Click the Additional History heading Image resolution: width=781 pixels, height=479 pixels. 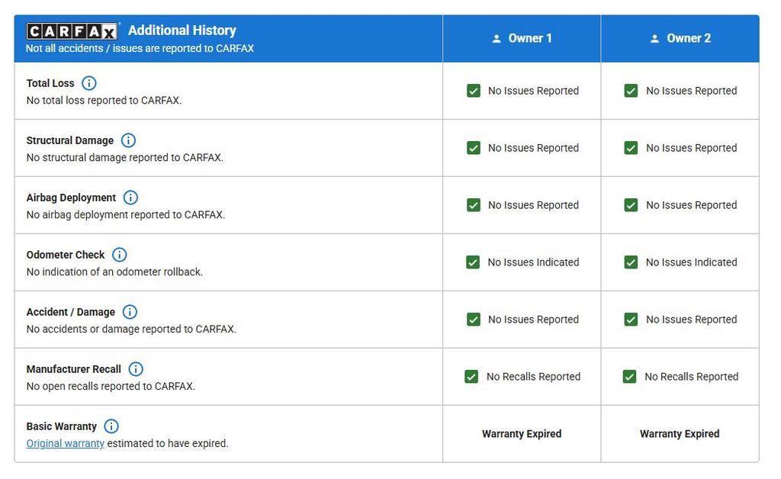(182, 31)
